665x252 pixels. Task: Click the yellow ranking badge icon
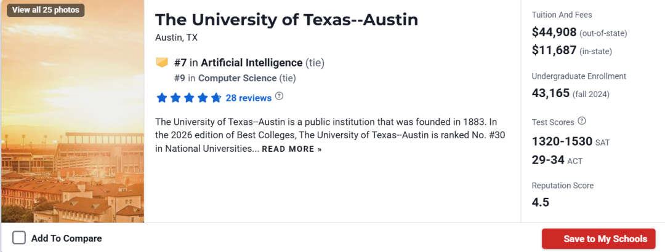pyautogui.click(x=162, y=62)
